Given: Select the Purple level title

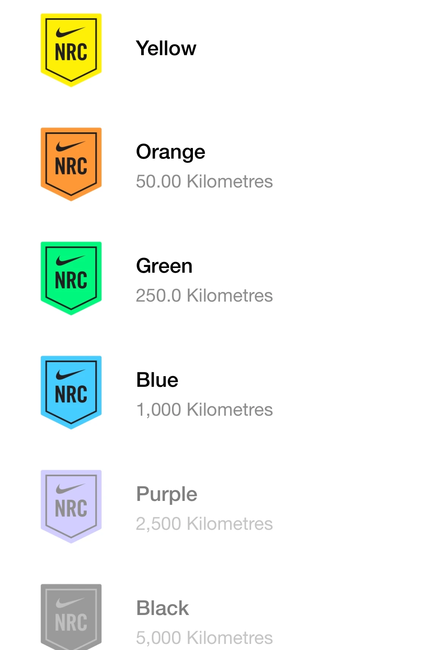Looking at the screenshot, I should pos(167,494).
